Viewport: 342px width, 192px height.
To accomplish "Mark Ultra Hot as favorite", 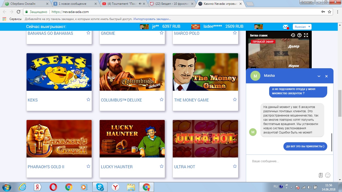I will click(x=235, y=166).
